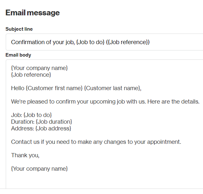Viewport: 203px width, 194px height.
Task: Place cursor on {Job duration} placeholder
Action: (54, 122)
